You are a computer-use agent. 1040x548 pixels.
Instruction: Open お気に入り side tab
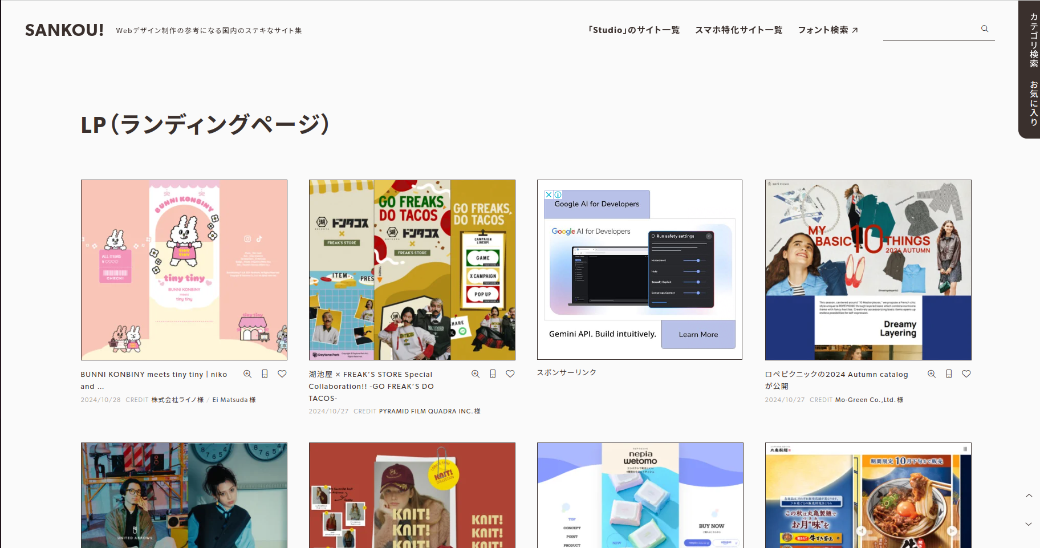[1034, 103]
